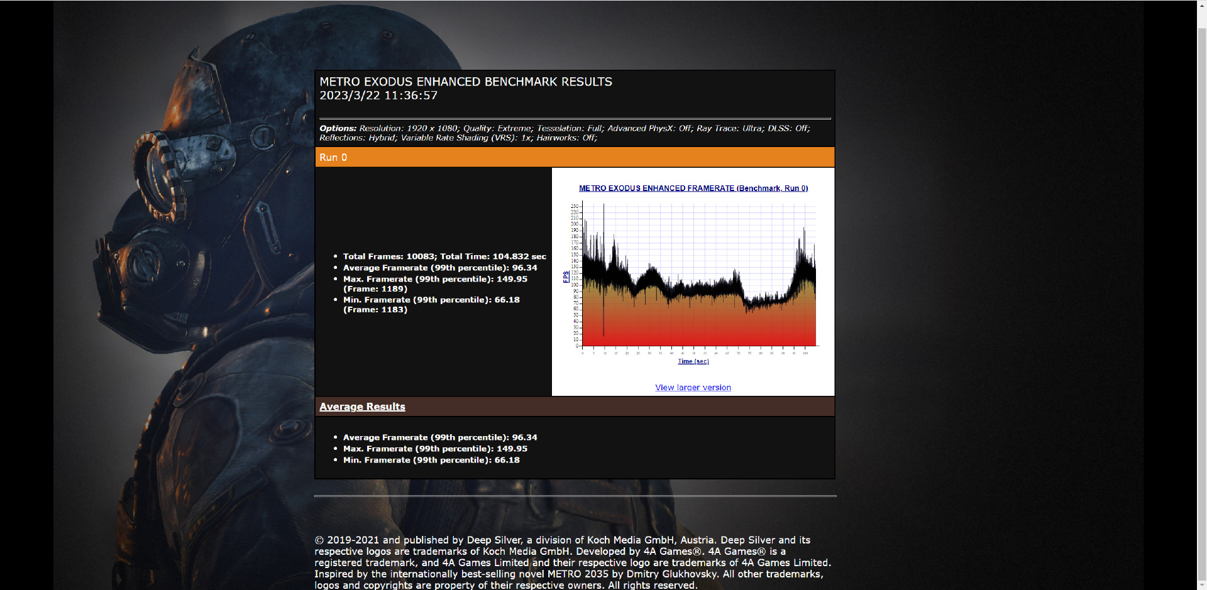
Task: Open the Average Results heading link
Action: pyautogui.click(x=362, y=407)
